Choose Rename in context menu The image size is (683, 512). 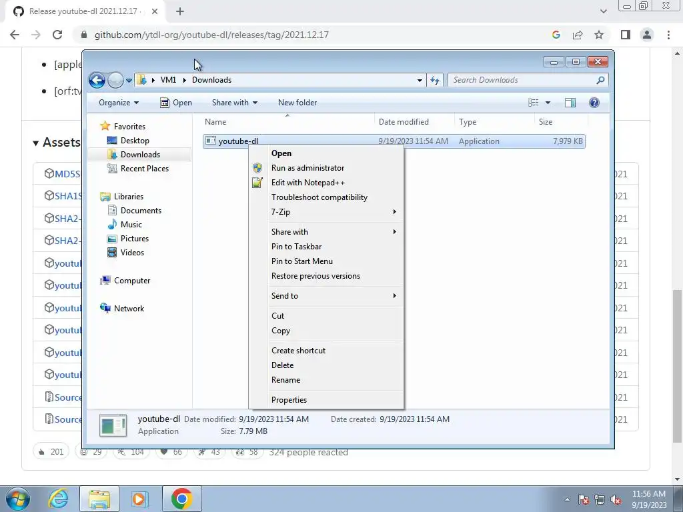click(325, 380)
